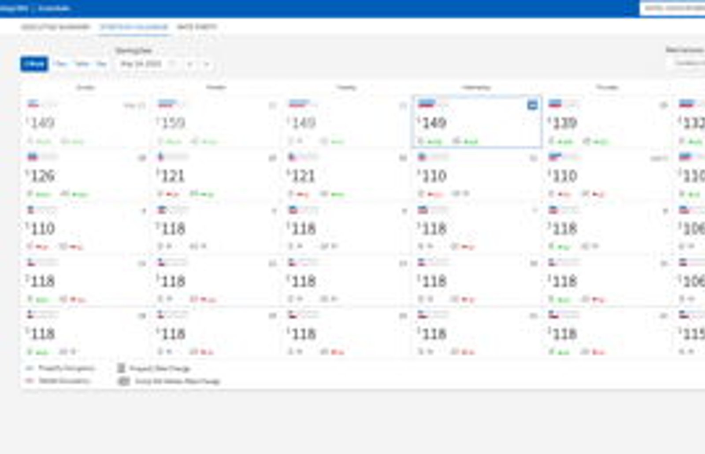Select the $110 rate cell under Thursday
Screen dimensions: 705x454
coord(608,176)
